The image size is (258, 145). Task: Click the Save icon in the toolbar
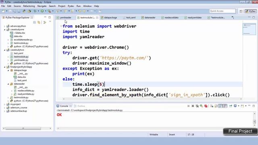coord(10,11)
